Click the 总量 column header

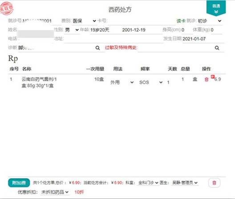tap(185, 69)
